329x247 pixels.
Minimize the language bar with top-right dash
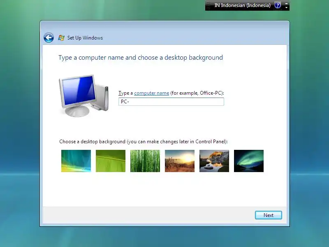pos(286,3)
